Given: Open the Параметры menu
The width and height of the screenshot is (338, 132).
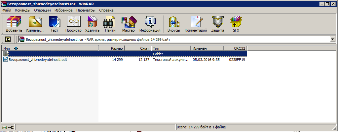Looking at the screenshot, I should click(86, 10).
